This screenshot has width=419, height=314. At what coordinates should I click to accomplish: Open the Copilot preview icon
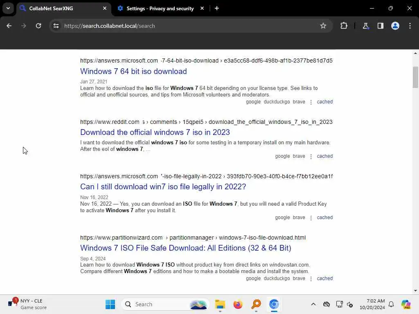(406, 304)
